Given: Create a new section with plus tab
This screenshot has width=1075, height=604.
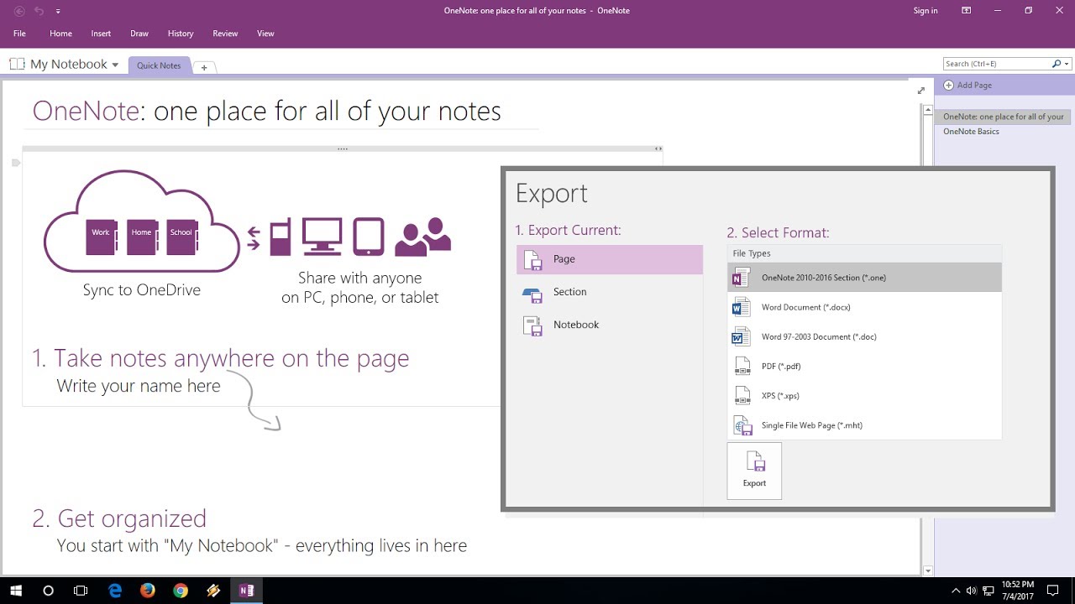Looking at the screenshot, I should pos(204,67).
